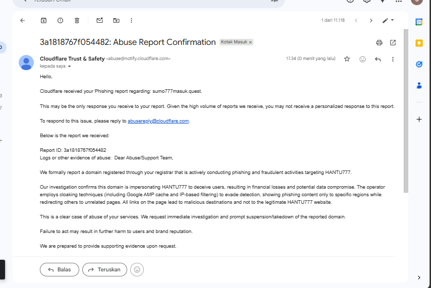Click the '1 dari 11.118' counter

[333, 20]
